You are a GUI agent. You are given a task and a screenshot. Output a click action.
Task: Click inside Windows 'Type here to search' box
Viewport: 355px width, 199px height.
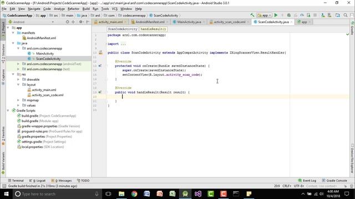57,194
